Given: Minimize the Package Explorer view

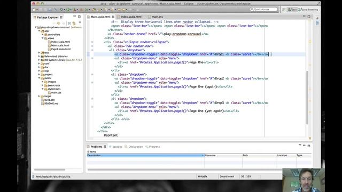Looking at the screenshot, I should (x=75, y=17).
